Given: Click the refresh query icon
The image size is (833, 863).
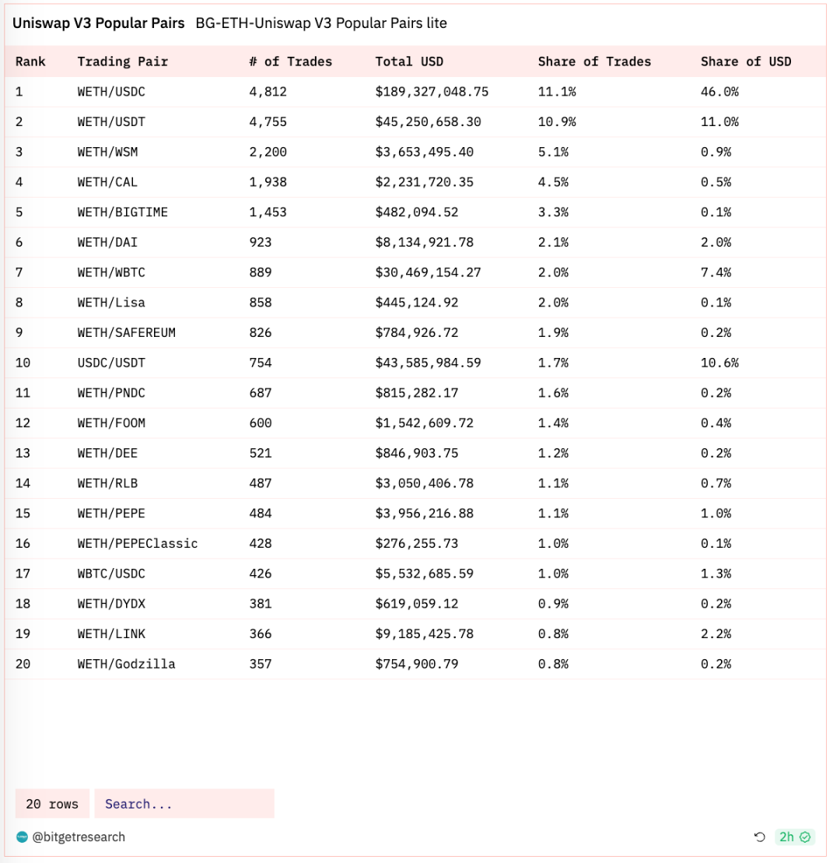Looking at the screenshot, I should click(x=760, y=837).
